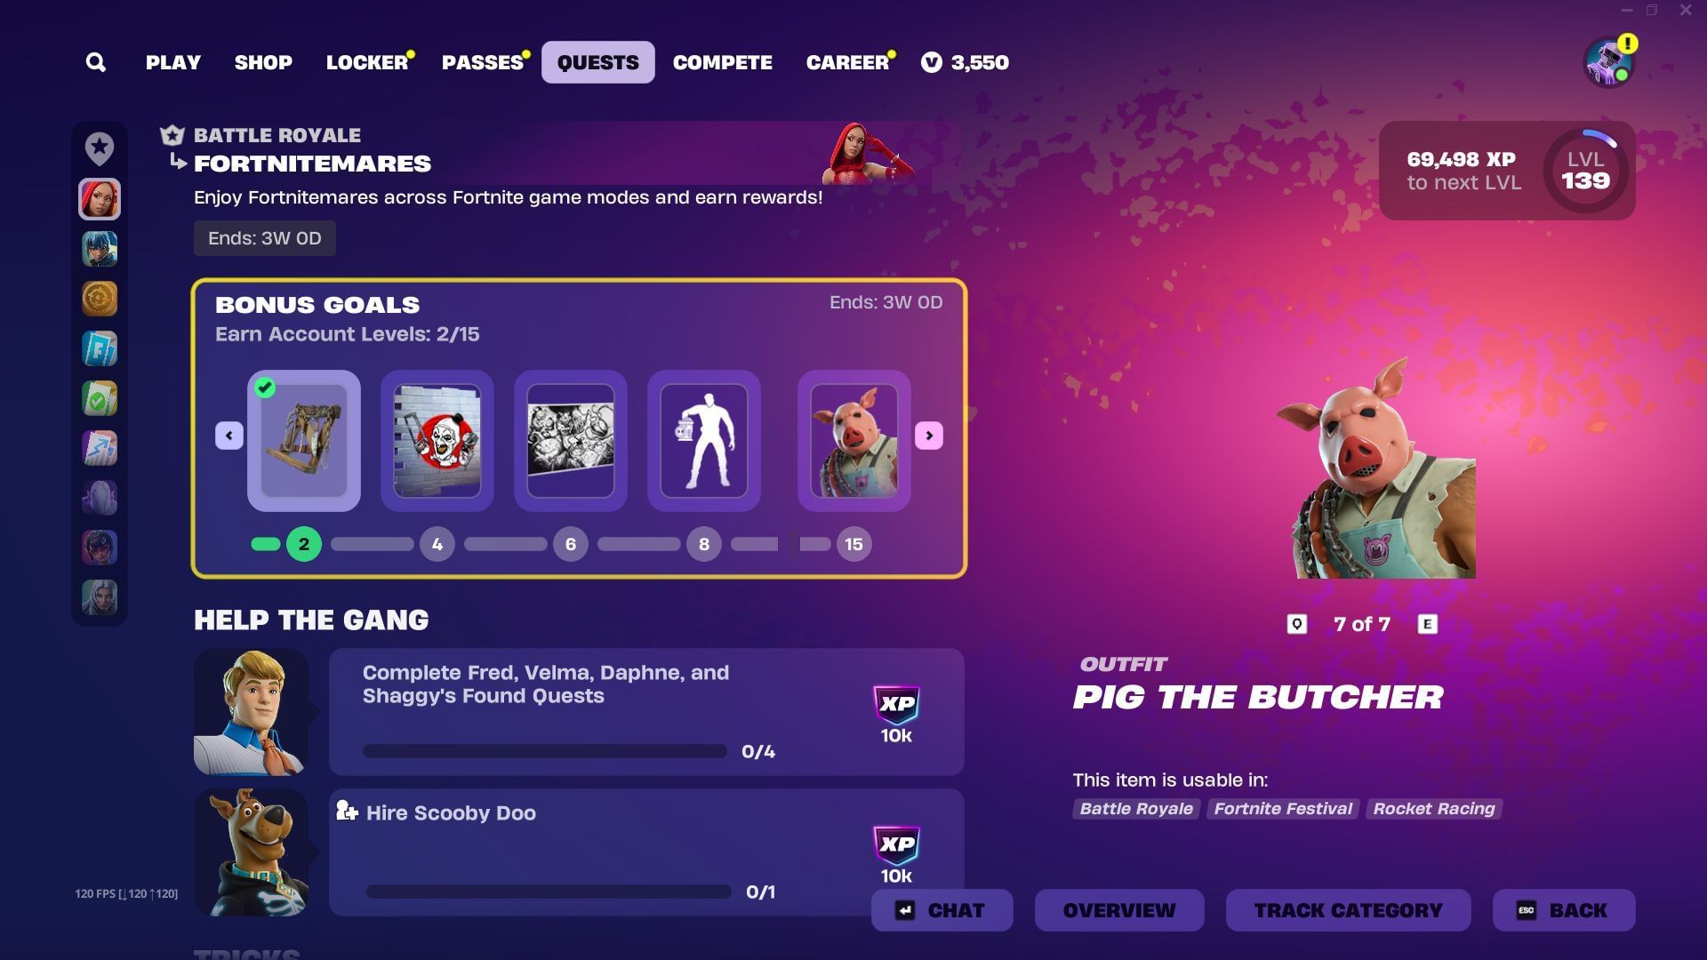Open the blue F logo sidebar icon
Screen dimensions: 1707x960
tap(100, 348)
